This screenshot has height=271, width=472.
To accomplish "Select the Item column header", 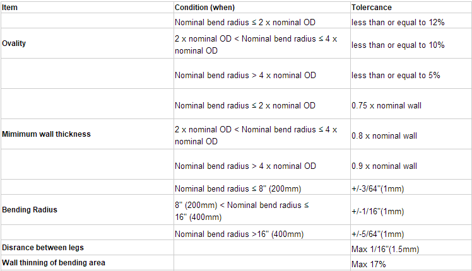I will coord(9,8).
